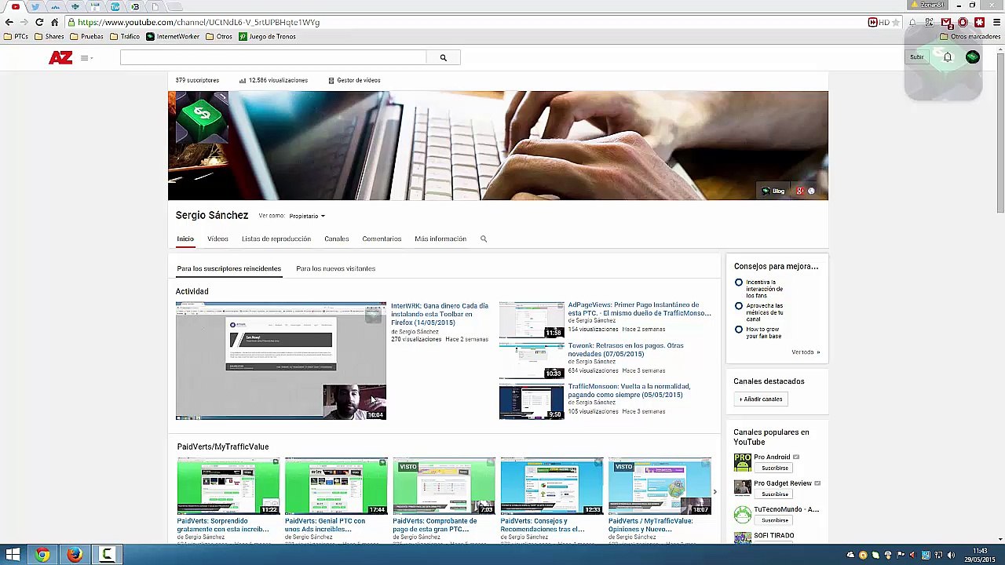Click the Pro Android channel avatar
Viewport: 1005px width, 565px height.
(x=743, y=461)
